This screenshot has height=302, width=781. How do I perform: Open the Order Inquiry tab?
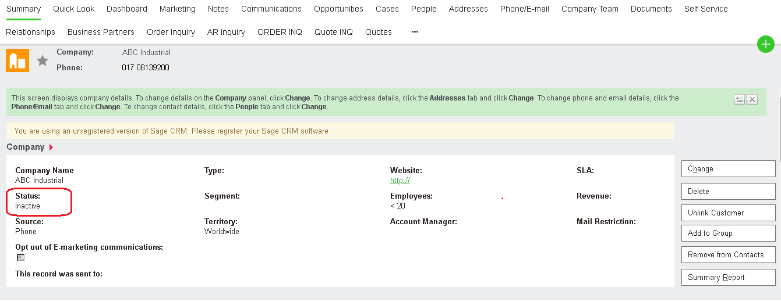point(171,32)
